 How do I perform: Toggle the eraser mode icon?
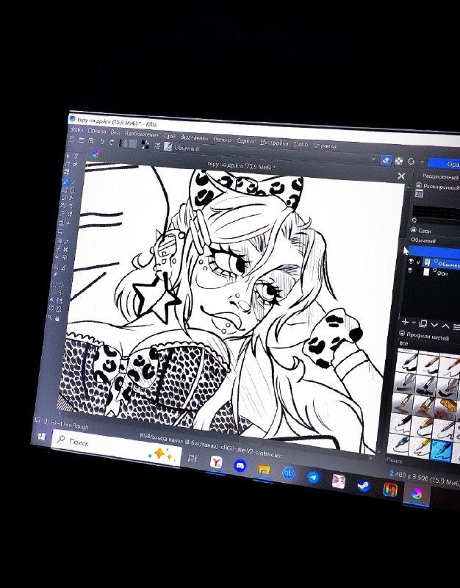click(386, 160)
